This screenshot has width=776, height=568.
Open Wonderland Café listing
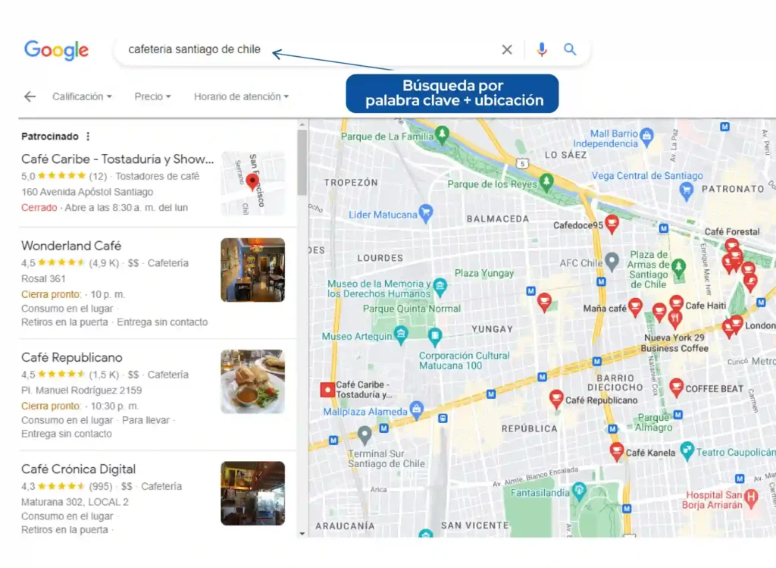pos(71,246)
